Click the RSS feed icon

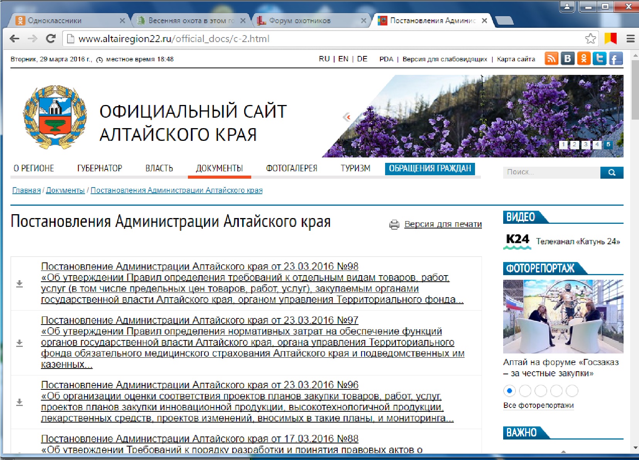[x=551, y=59]
